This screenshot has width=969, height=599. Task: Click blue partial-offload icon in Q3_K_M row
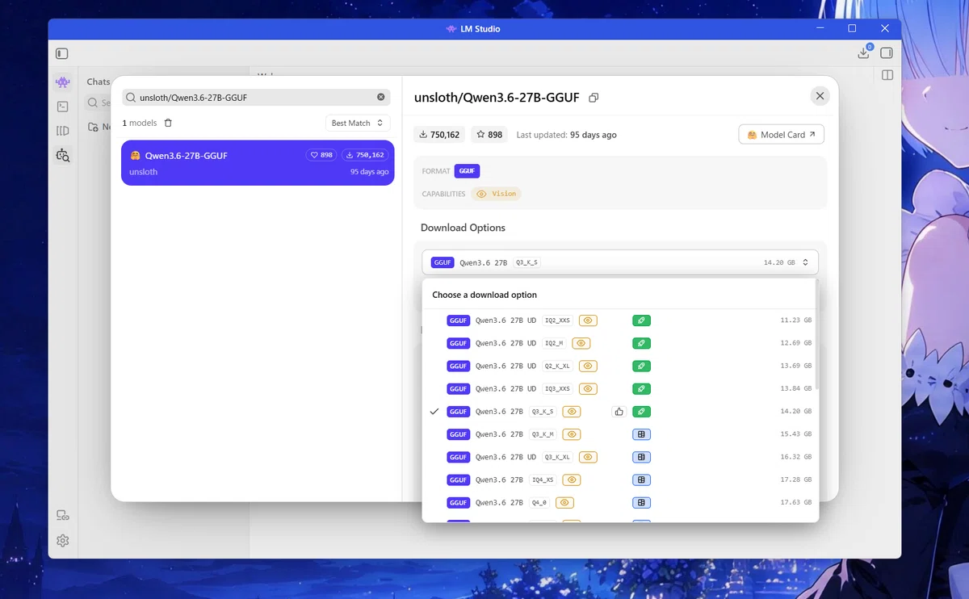641,434
